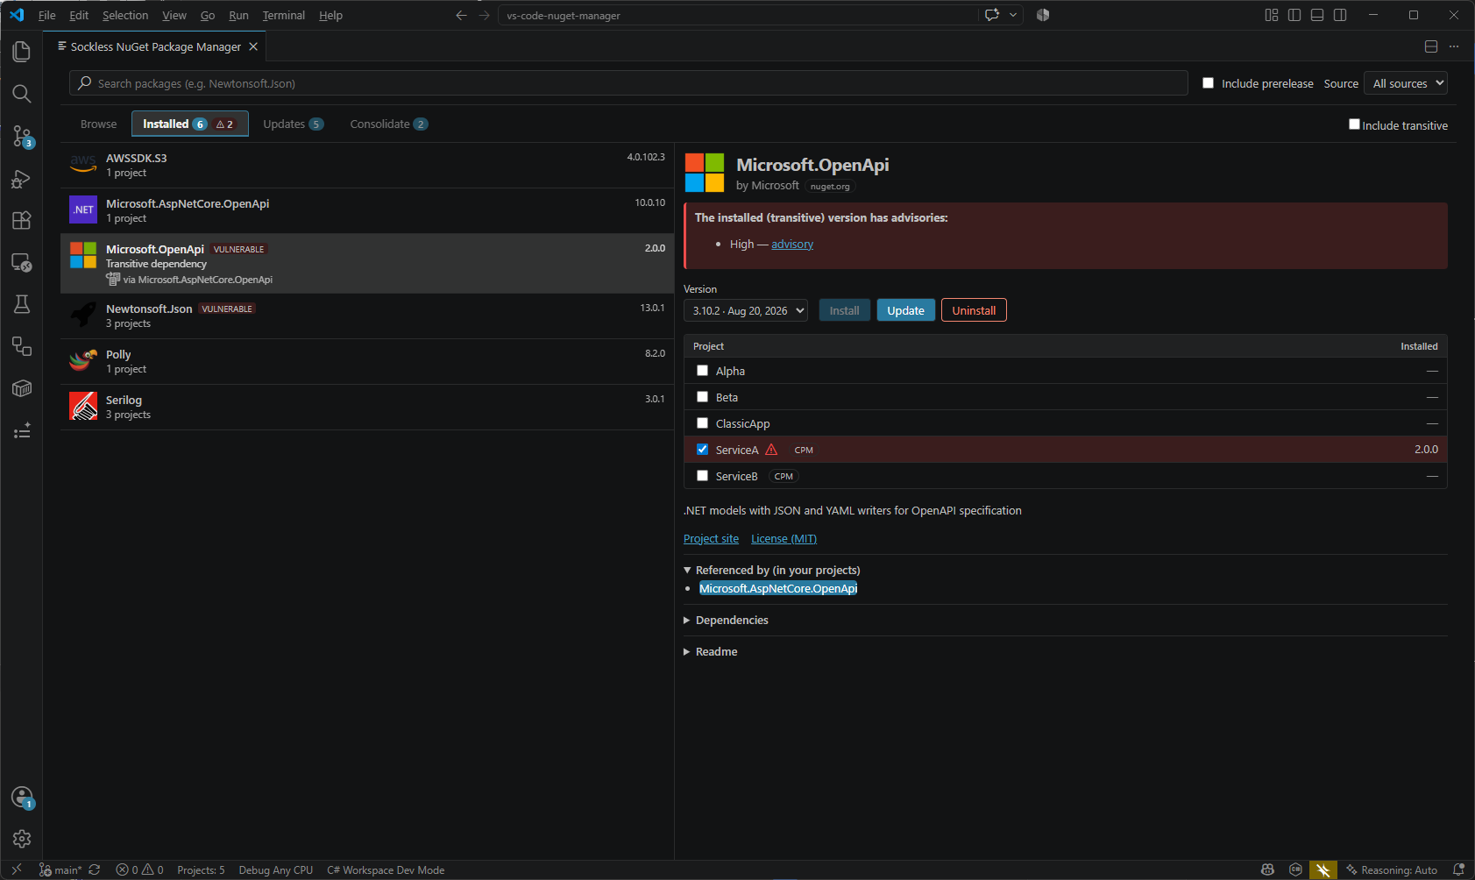Go back using the navigation arrow
This screenshot has width=1475, height=880.
point(461,15)
